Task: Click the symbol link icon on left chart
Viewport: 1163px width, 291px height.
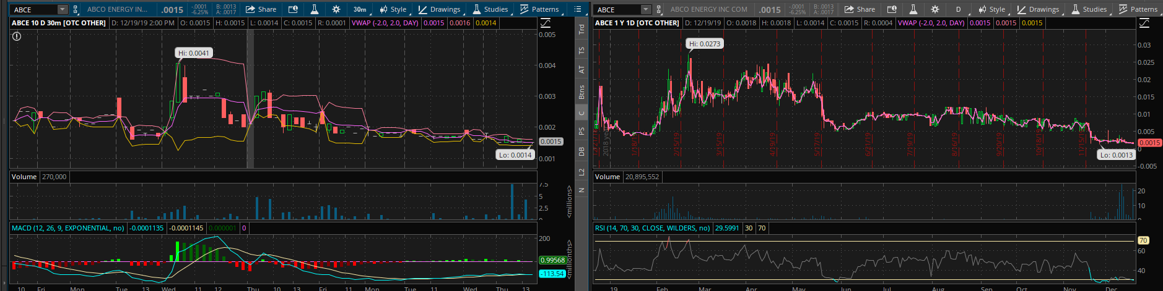Action: [x=76, y=9]
